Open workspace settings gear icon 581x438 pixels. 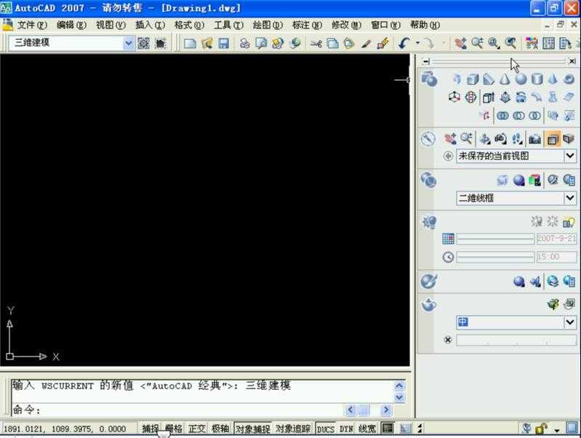tap(143, 44)
